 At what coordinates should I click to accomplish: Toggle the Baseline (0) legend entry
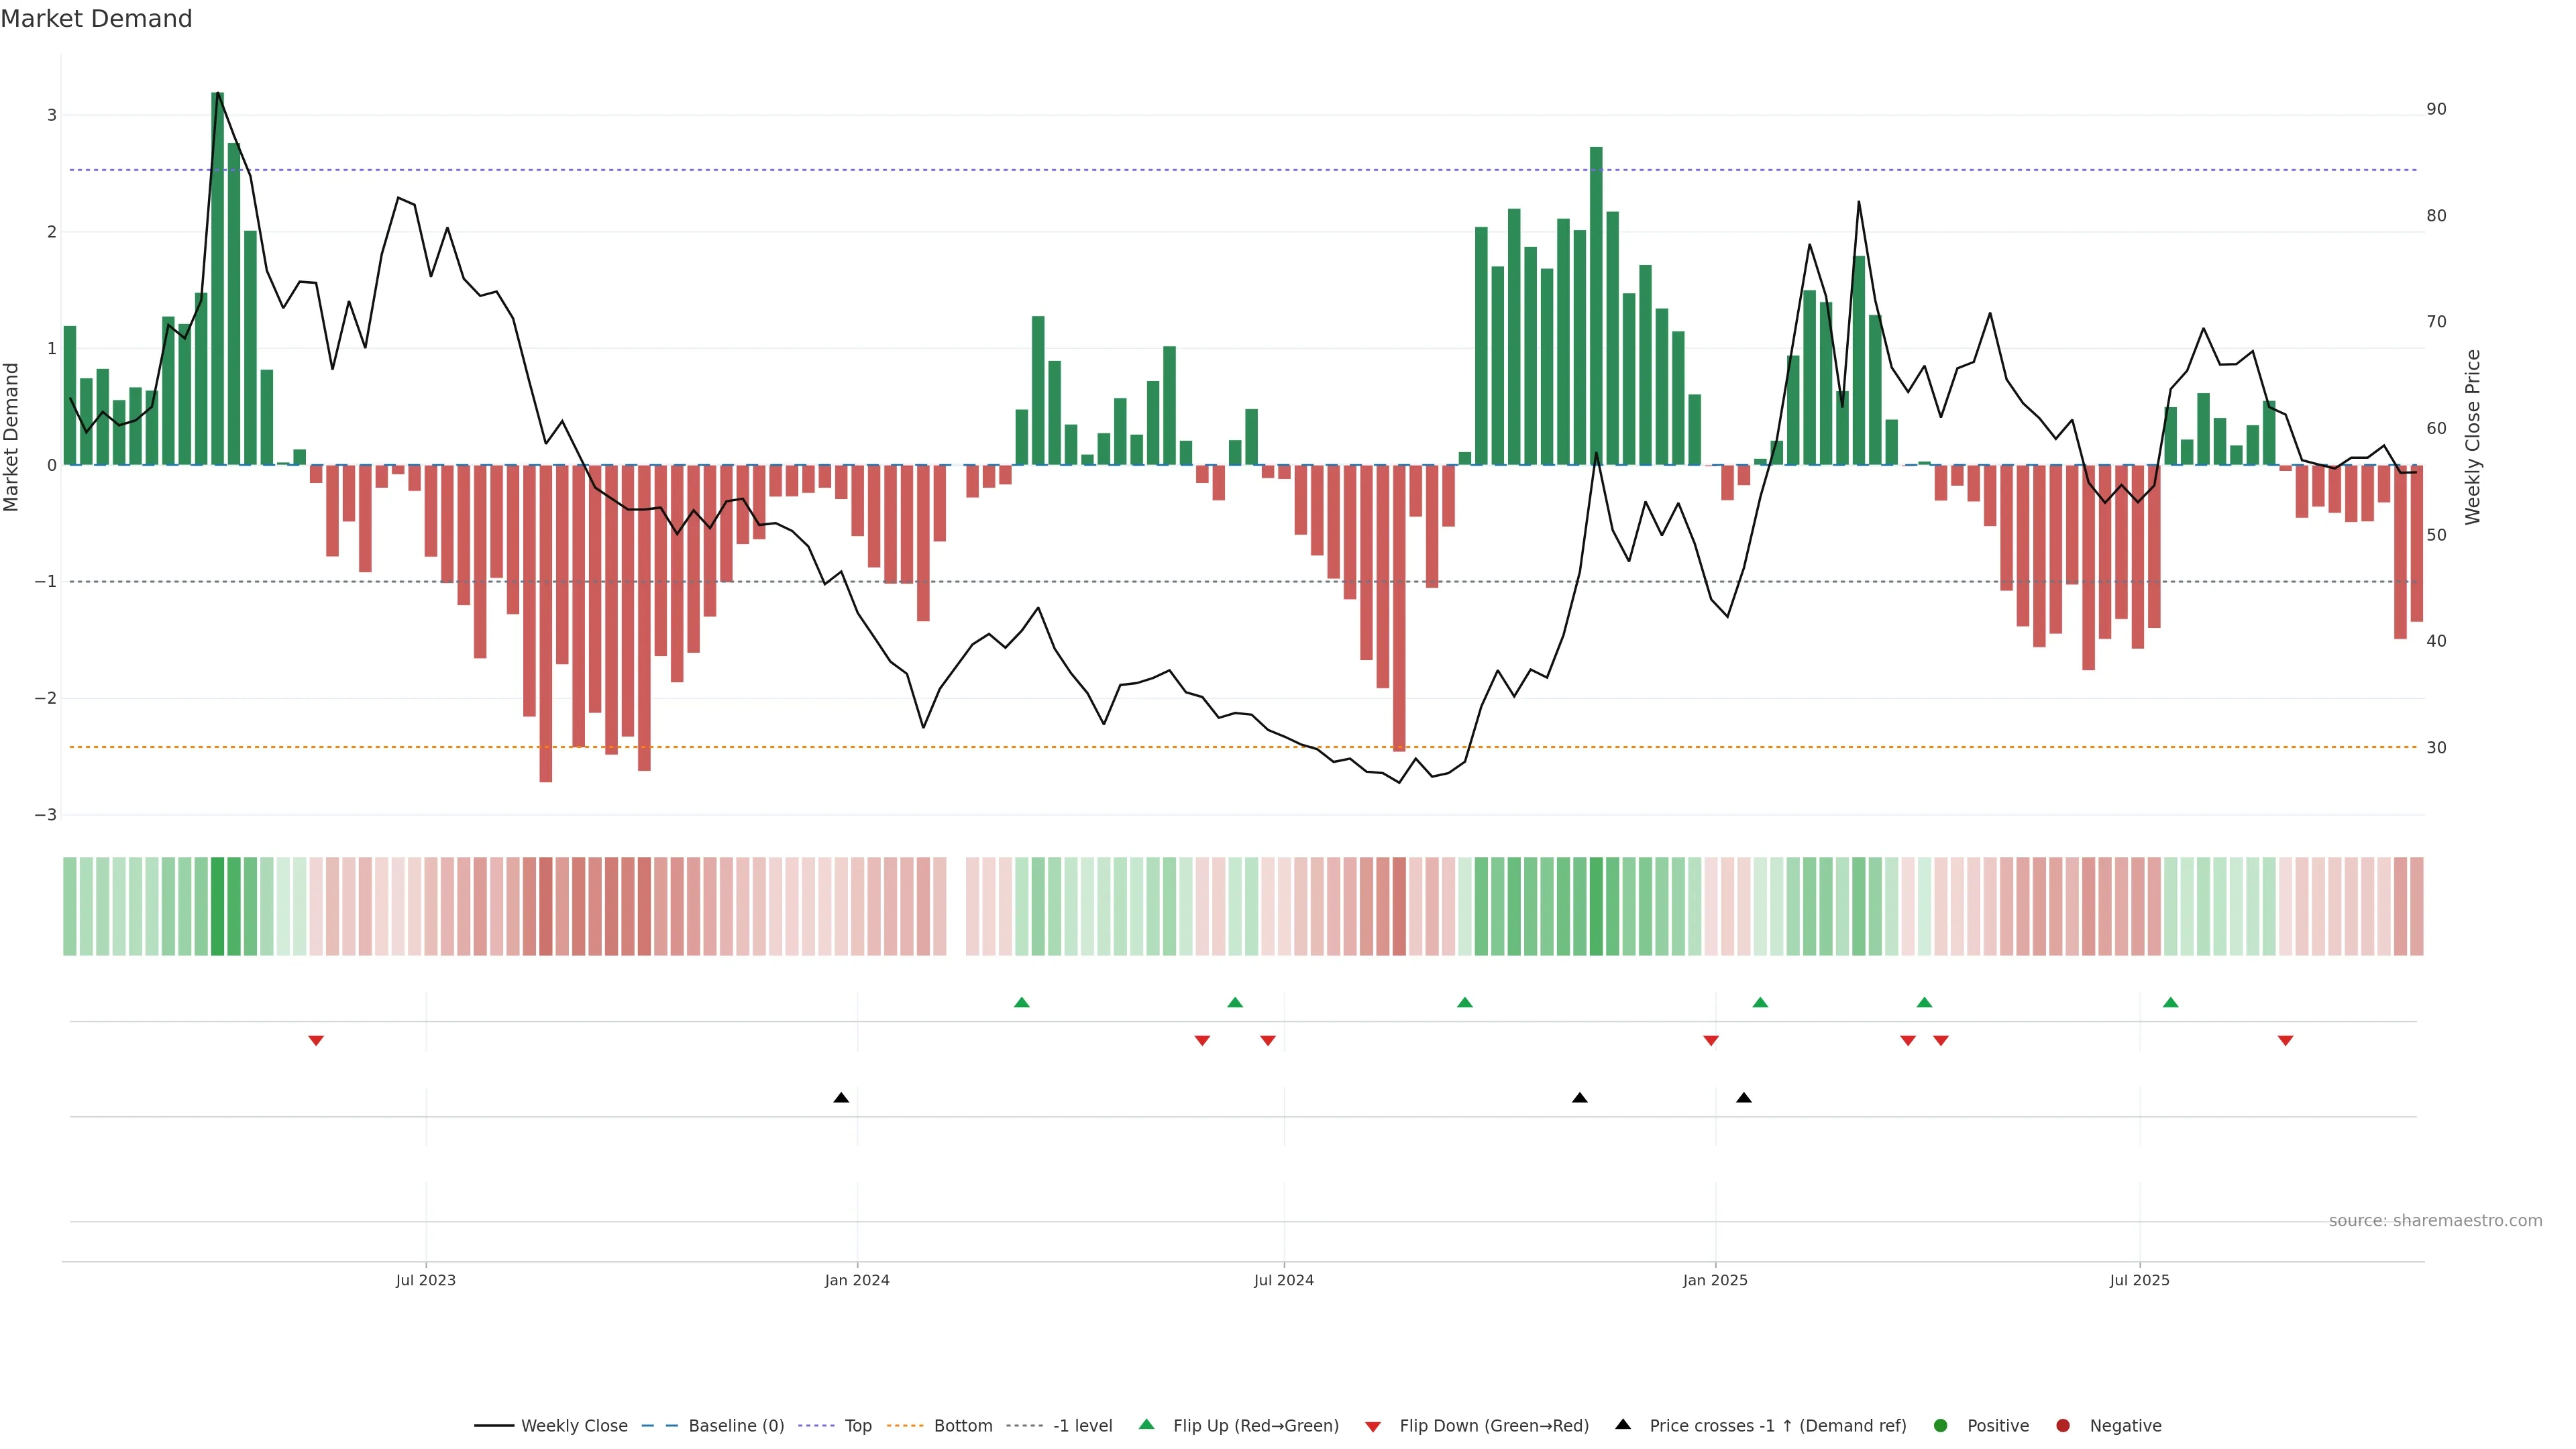[735, 1426]
